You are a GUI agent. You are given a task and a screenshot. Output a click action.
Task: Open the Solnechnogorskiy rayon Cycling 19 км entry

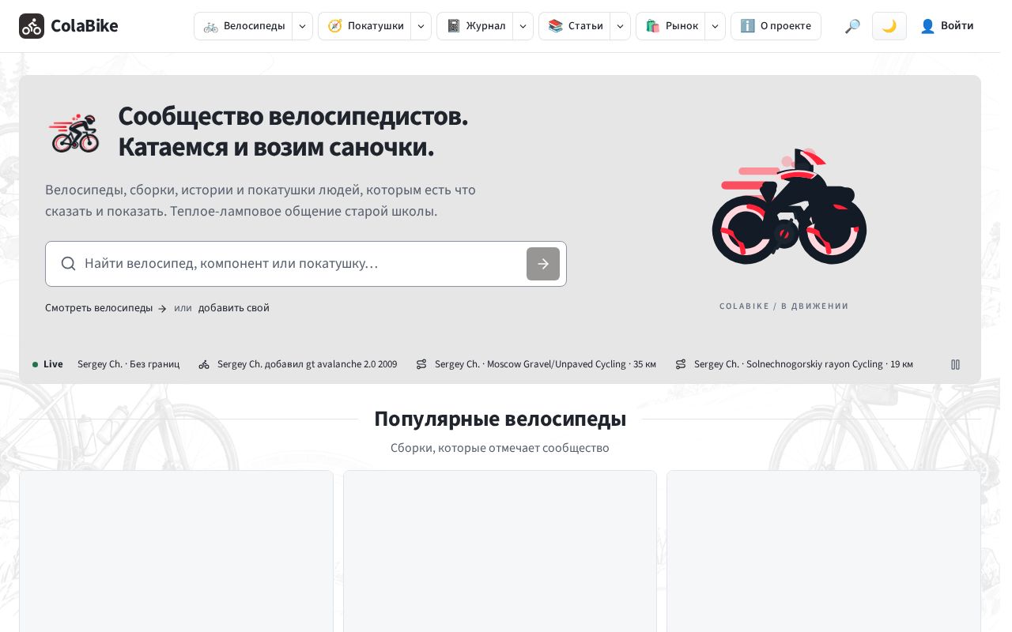coord(795,364)
